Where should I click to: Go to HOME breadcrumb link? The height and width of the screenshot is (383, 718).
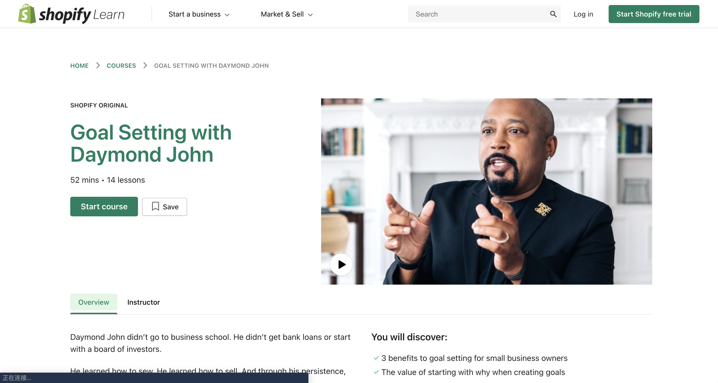[79, 66]
